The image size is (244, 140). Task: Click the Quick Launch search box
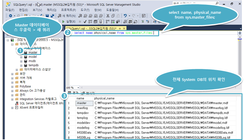194,3
